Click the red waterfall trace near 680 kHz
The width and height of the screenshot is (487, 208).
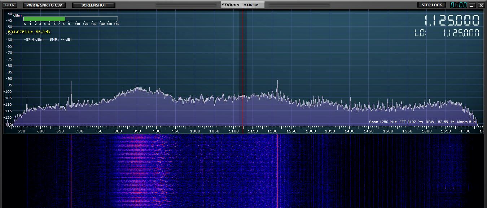[71, 171]
